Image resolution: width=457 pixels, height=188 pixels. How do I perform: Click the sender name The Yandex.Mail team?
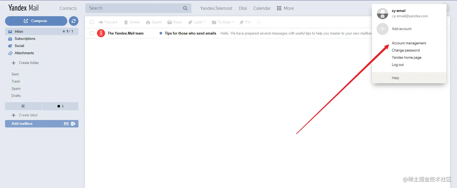tap(125, 33)
